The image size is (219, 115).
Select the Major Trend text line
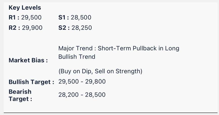pos(119,48)
